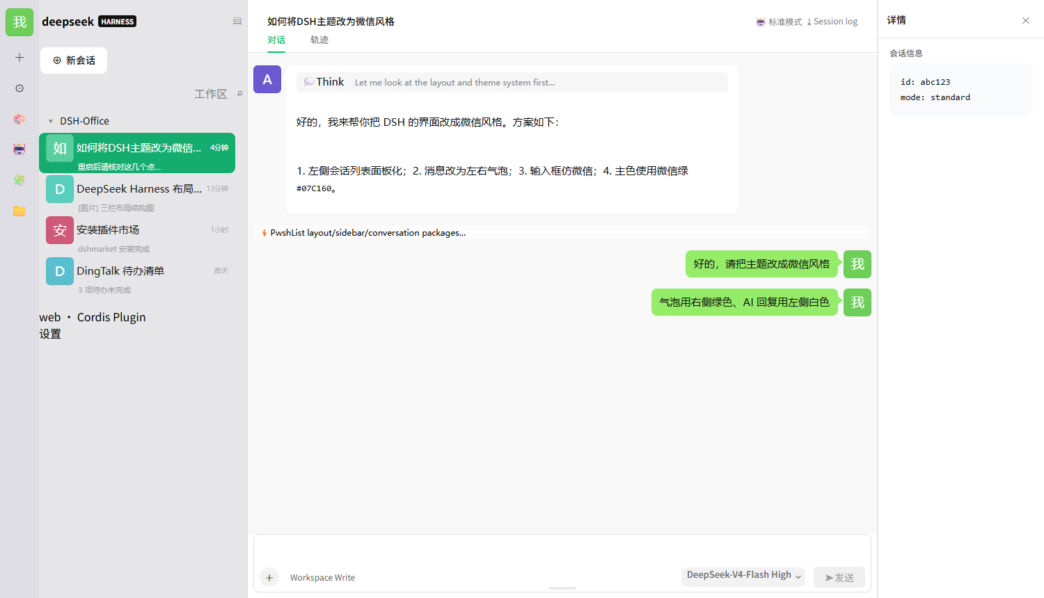Click the 3 项待办未完成 preview text
The height and width of the screenshot is (598, 1044).
[x=104, y=290]
